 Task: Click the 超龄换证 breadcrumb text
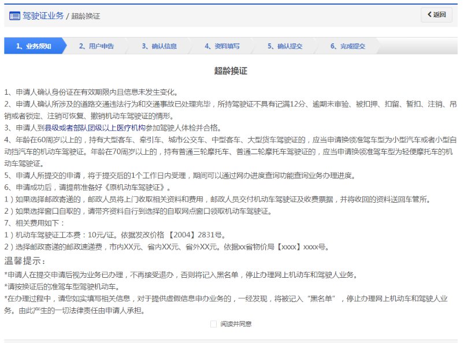click(86, 16)
